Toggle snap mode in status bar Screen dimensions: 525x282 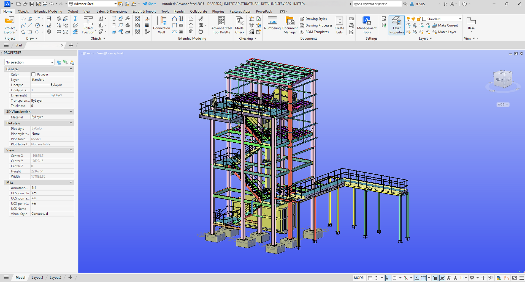pos(377,278)
